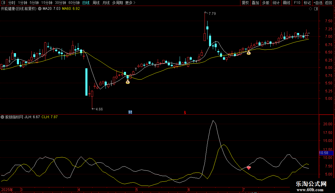
Task: Switch to 分时 intraday view
Action: tap(12, 3)
